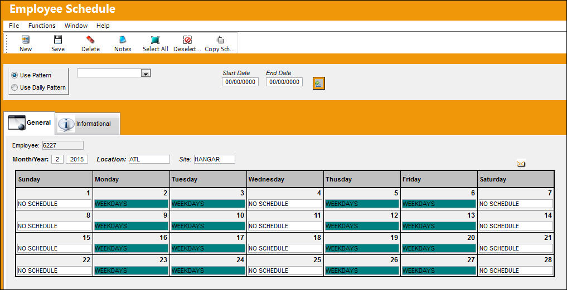Select NO SCHEDULE on Sunday the 1st

click(x=54, y=204)
